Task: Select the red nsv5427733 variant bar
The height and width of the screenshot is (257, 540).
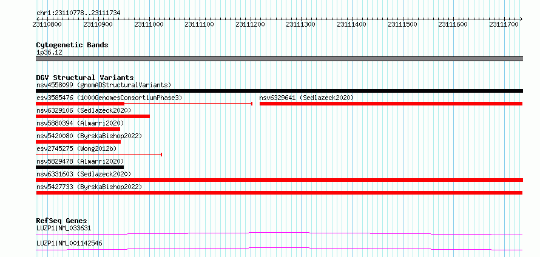Action: click(279, 193)
